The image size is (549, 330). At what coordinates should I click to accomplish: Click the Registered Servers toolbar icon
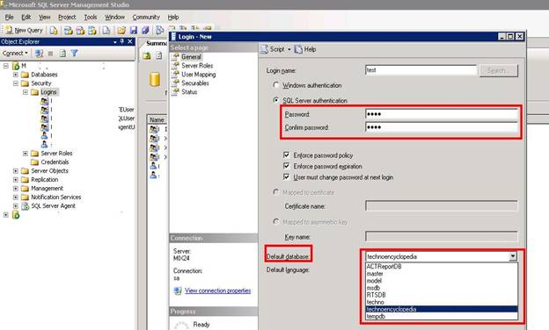pos(159,31)
